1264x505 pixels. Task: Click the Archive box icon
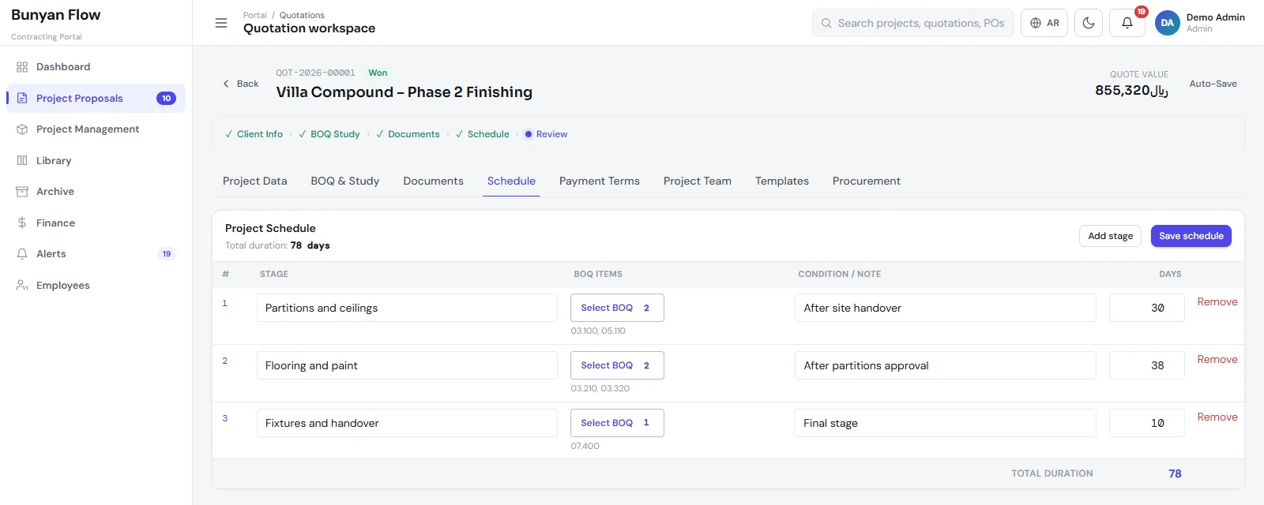[22, 192]
